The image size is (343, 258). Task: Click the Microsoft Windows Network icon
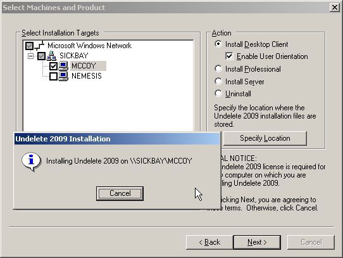(40, 46)
